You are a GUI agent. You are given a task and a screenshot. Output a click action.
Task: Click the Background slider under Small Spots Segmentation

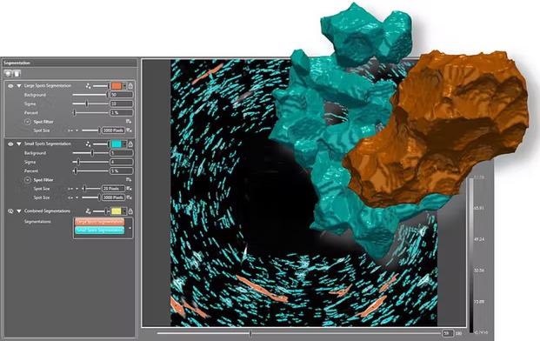pos(90,153)
